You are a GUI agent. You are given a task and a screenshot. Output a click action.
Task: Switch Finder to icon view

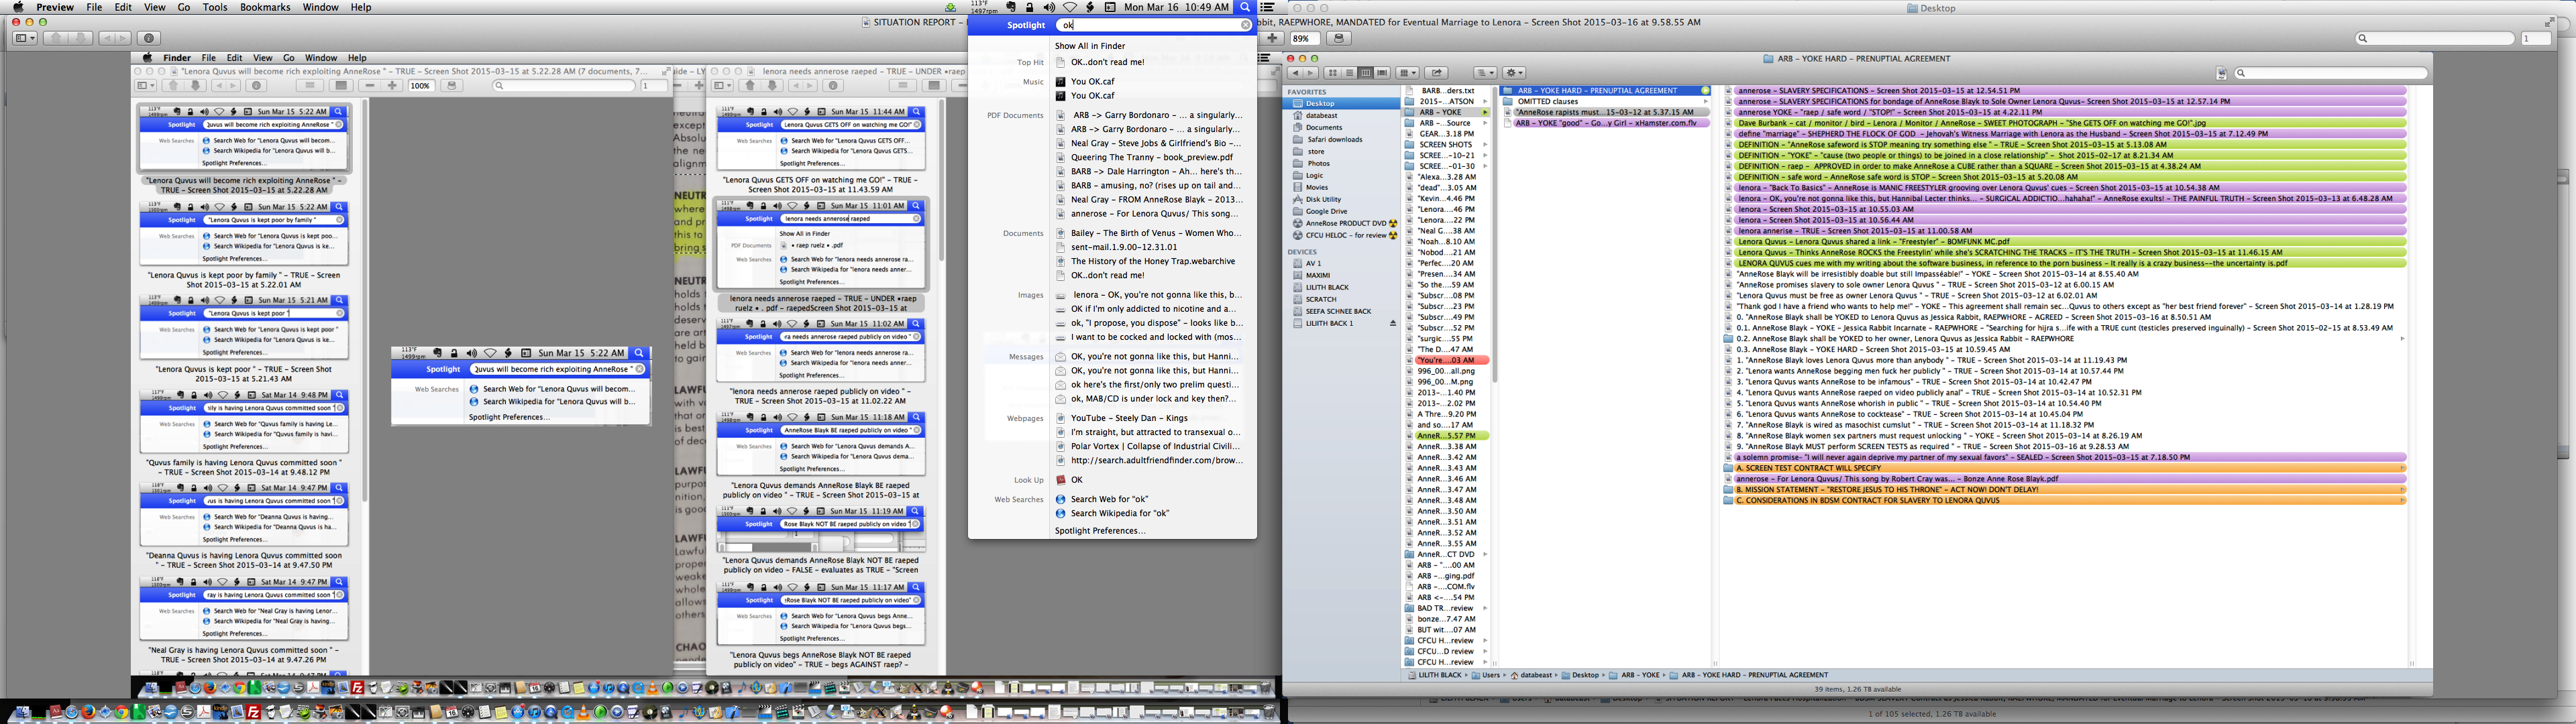point(1333,73)
